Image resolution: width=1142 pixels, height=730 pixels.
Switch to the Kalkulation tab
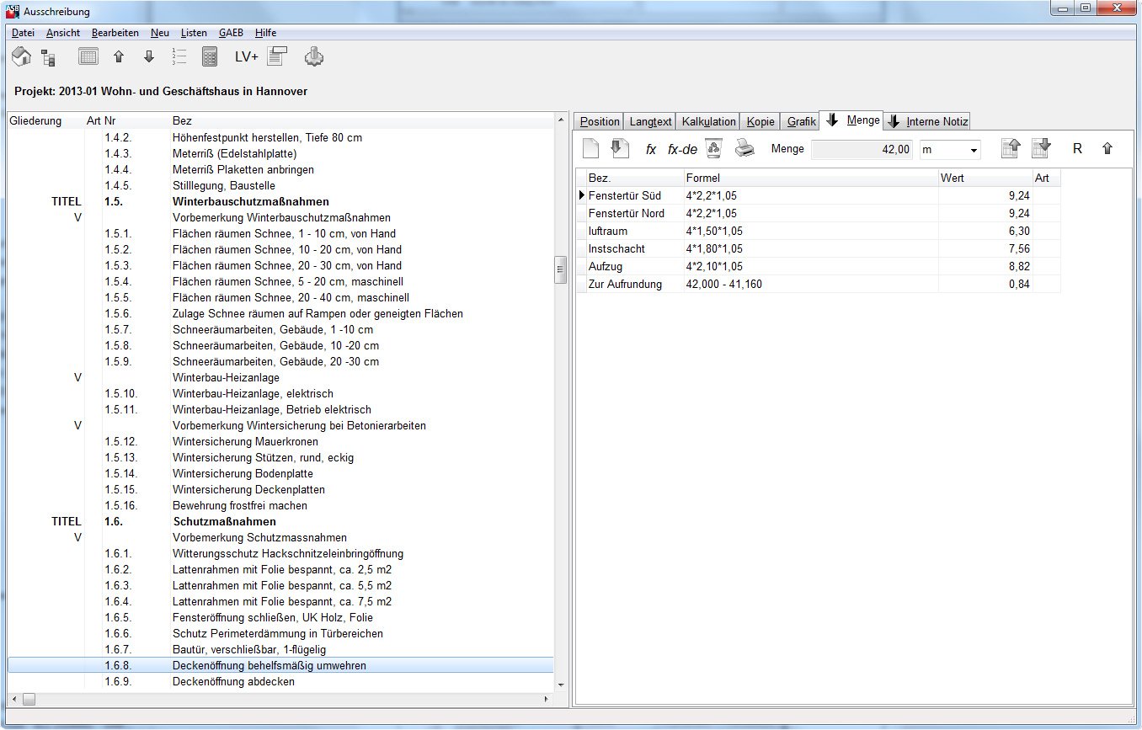pyautogui.click(x=709, y=121)
